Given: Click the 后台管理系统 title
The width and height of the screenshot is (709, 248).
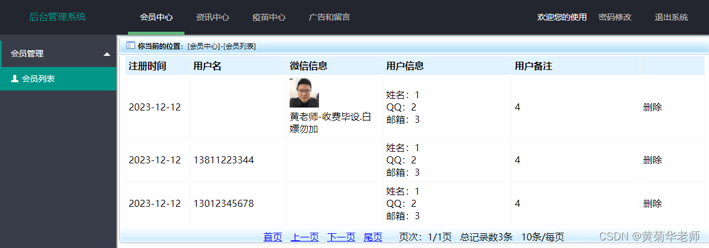Looking at the screenshot, I should (x=58, y=17).
